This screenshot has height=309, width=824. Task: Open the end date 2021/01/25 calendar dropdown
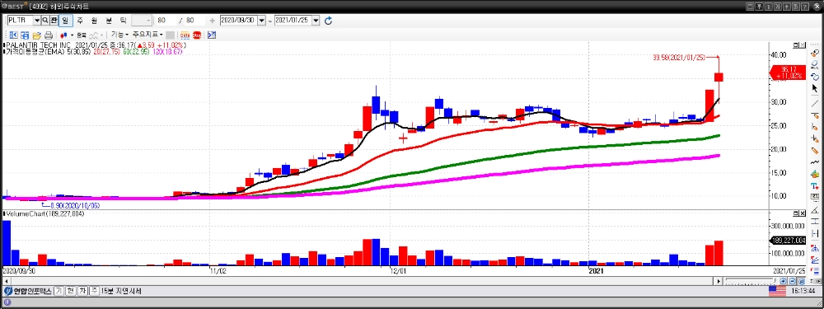pyautogui.click(x=316, y=21)
